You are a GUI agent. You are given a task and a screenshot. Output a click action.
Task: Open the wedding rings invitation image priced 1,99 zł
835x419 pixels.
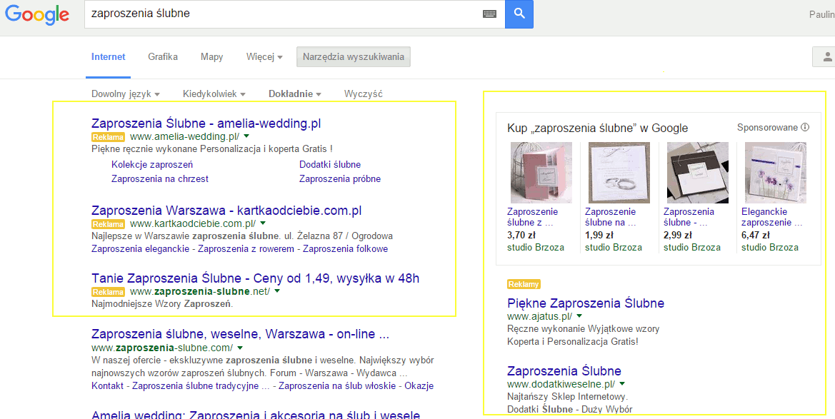(619, 173)
